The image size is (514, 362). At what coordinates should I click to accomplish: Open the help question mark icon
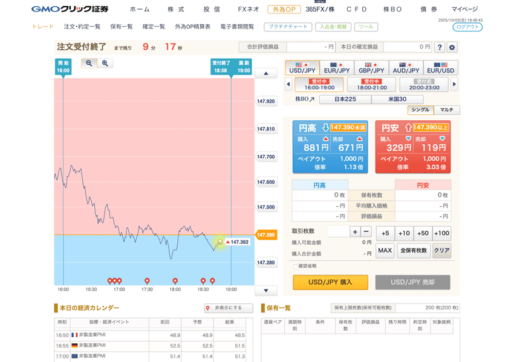(439, 47)
